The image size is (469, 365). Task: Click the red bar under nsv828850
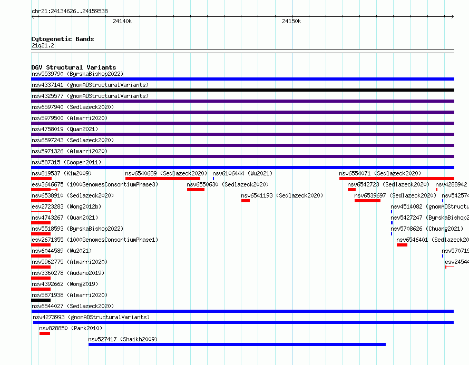[45, 333]
